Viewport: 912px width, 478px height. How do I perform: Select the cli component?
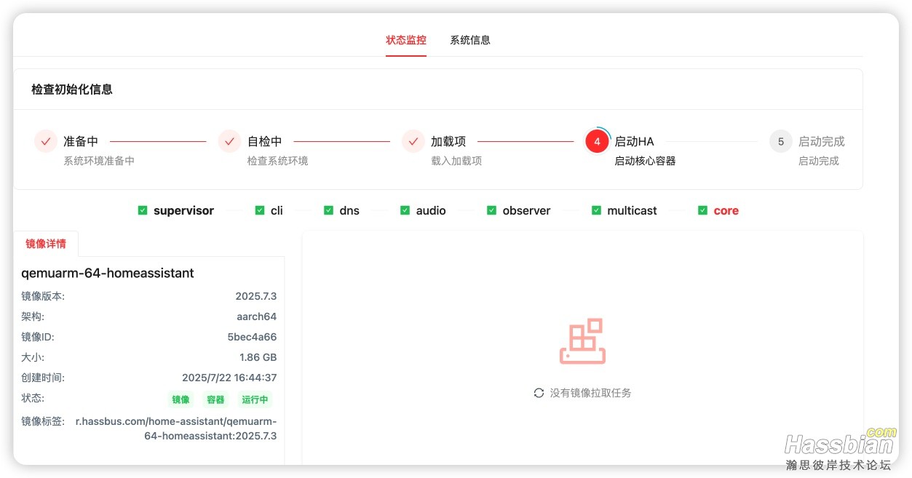[277, 210]
